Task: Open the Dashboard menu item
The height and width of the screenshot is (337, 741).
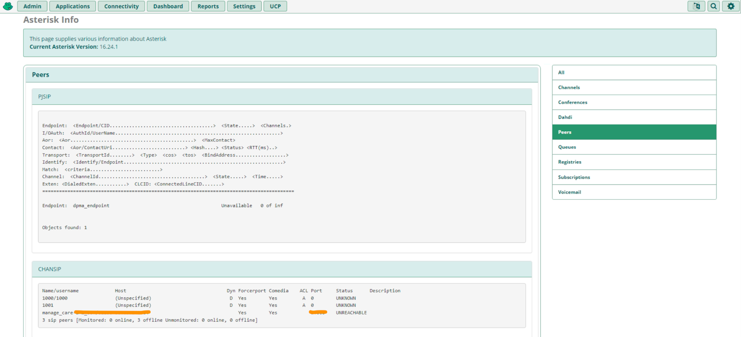Action: (168, 6)
